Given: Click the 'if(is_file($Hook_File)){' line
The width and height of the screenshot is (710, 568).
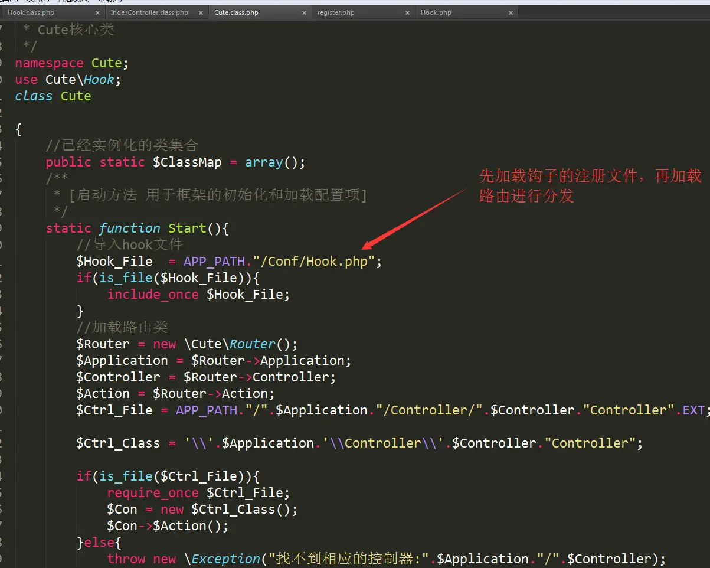Looking at the screenshot, I should point(168,278).
